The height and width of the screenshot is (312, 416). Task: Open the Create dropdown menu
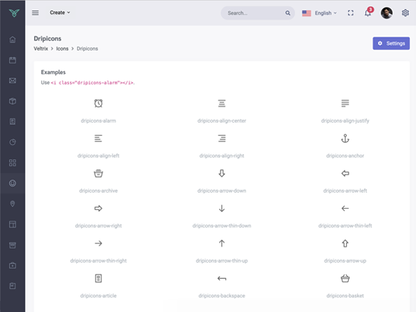click(60, 12)
